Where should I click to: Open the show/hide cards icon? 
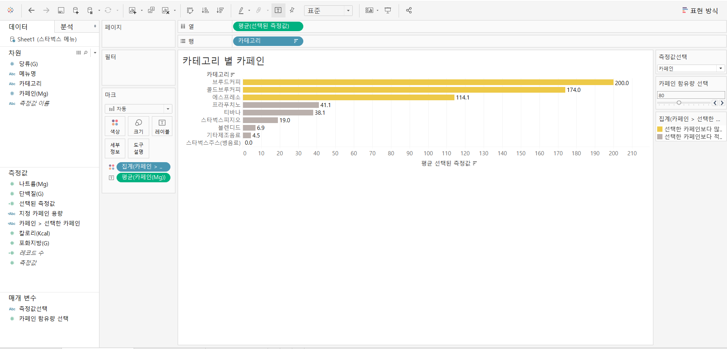point(369,10)
